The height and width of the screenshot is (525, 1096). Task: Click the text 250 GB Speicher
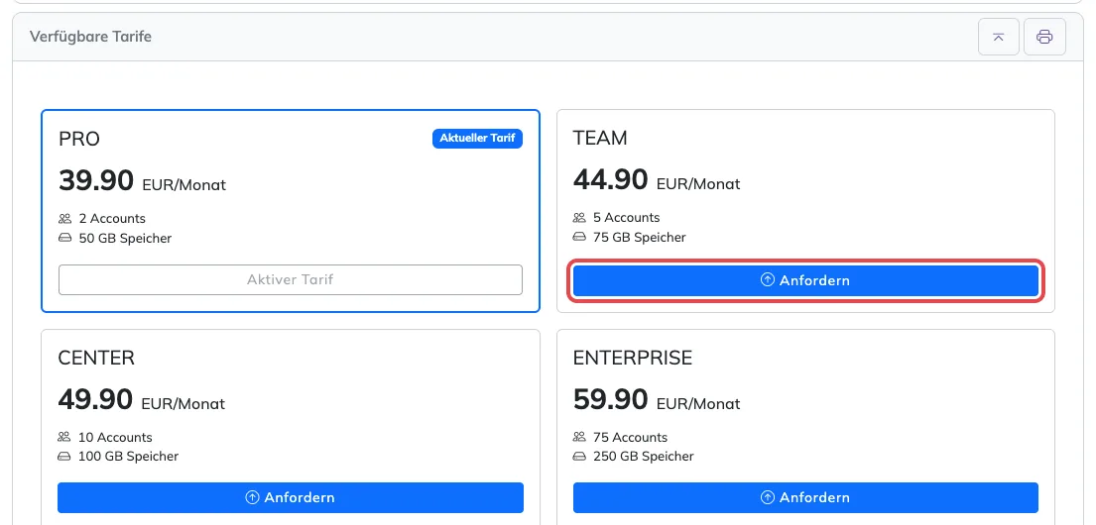(643, 457)
